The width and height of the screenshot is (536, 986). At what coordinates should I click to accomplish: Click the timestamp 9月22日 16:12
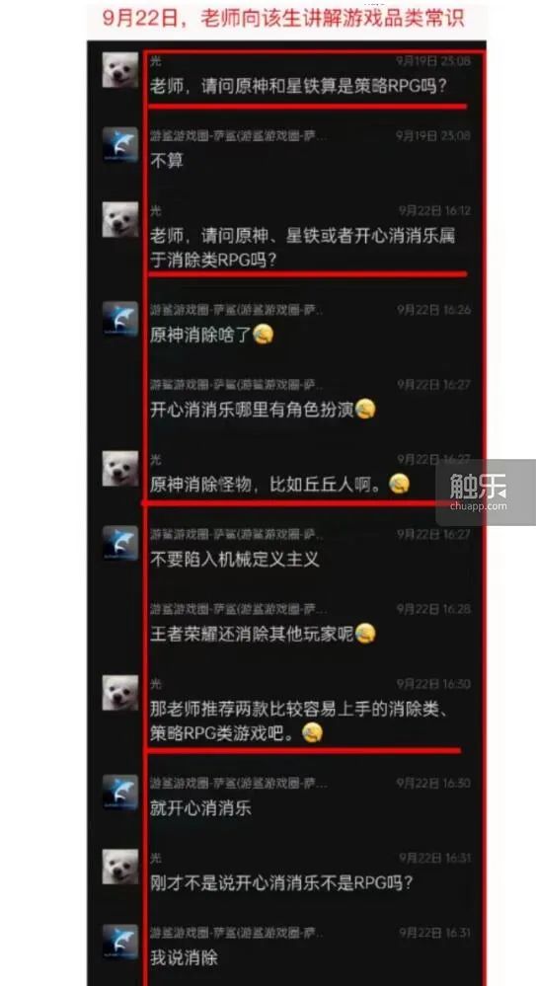click(434, 210)
